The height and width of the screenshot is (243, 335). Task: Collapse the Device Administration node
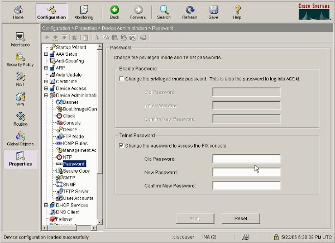coord(46,96)
